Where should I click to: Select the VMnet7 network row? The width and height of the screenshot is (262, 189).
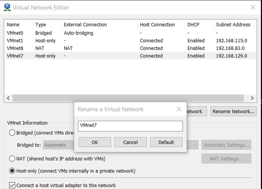click(130, 56)
